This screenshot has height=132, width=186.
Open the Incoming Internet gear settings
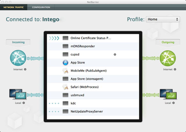coord(25,69)
